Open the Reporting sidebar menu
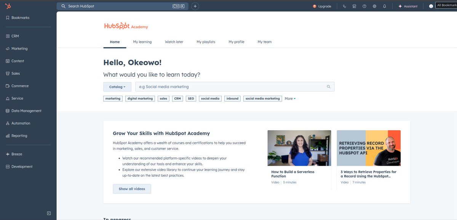 pos(17,136)
